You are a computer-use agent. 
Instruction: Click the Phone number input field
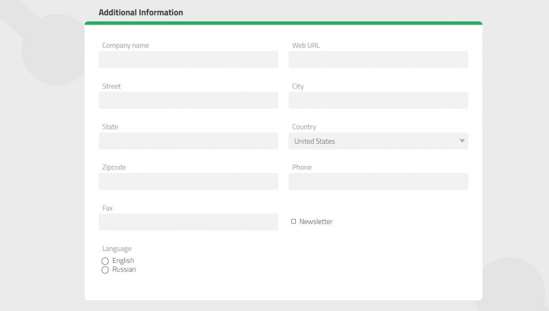(378, 181)
